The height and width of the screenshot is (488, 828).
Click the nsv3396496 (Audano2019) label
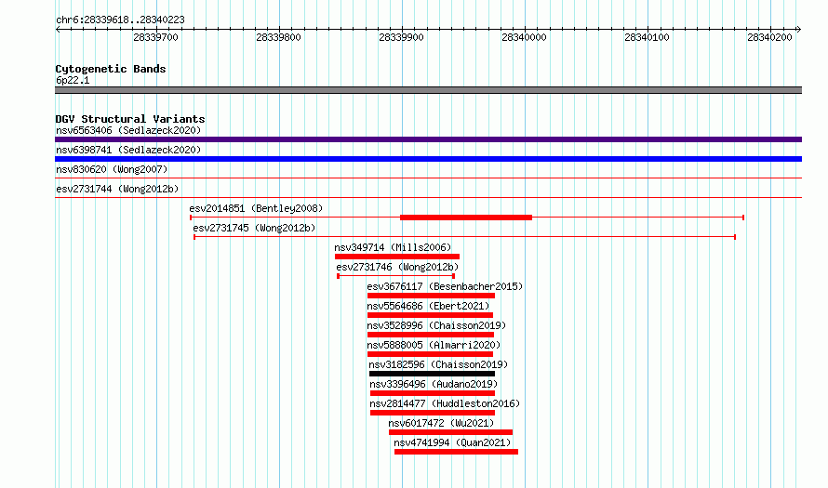[x=434, y=384]
